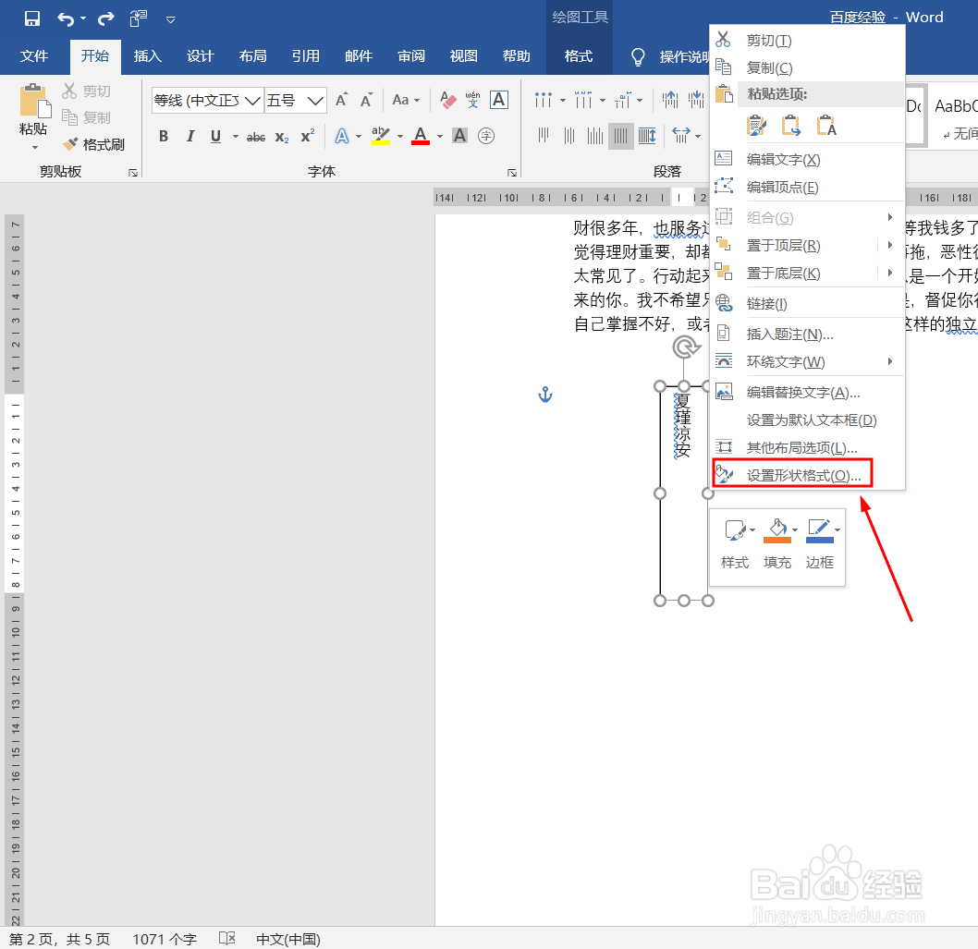Open the font size dropdown
This screenshot has width=978, height=949.
(x=314, y=100)
